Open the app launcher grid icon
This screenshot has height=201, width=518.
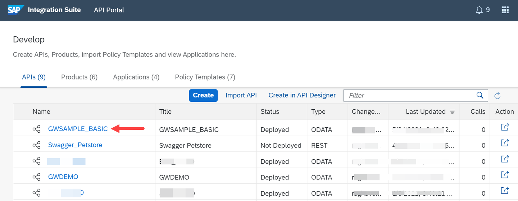coord(505,10)
